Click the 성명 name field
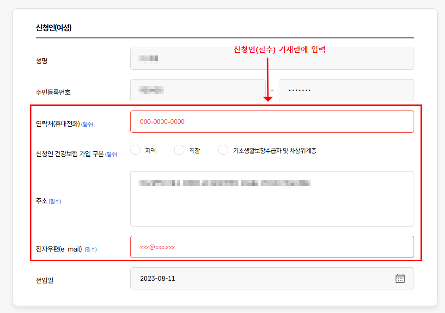The height and width of the screenshot is (313, 445). click(272, 58)
